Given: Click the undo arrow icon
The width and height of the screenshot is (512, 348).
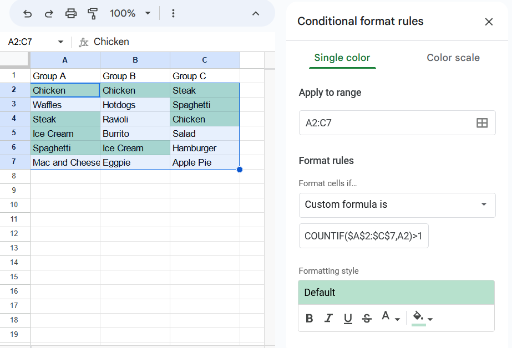Looking at the screenshot, I should pyautogui.click(x=27, y=13).
